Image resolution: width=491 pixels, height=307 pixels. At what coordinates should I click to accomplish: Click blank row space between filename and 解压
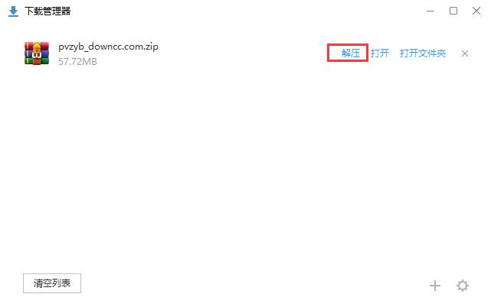click(x=243, y=53)
